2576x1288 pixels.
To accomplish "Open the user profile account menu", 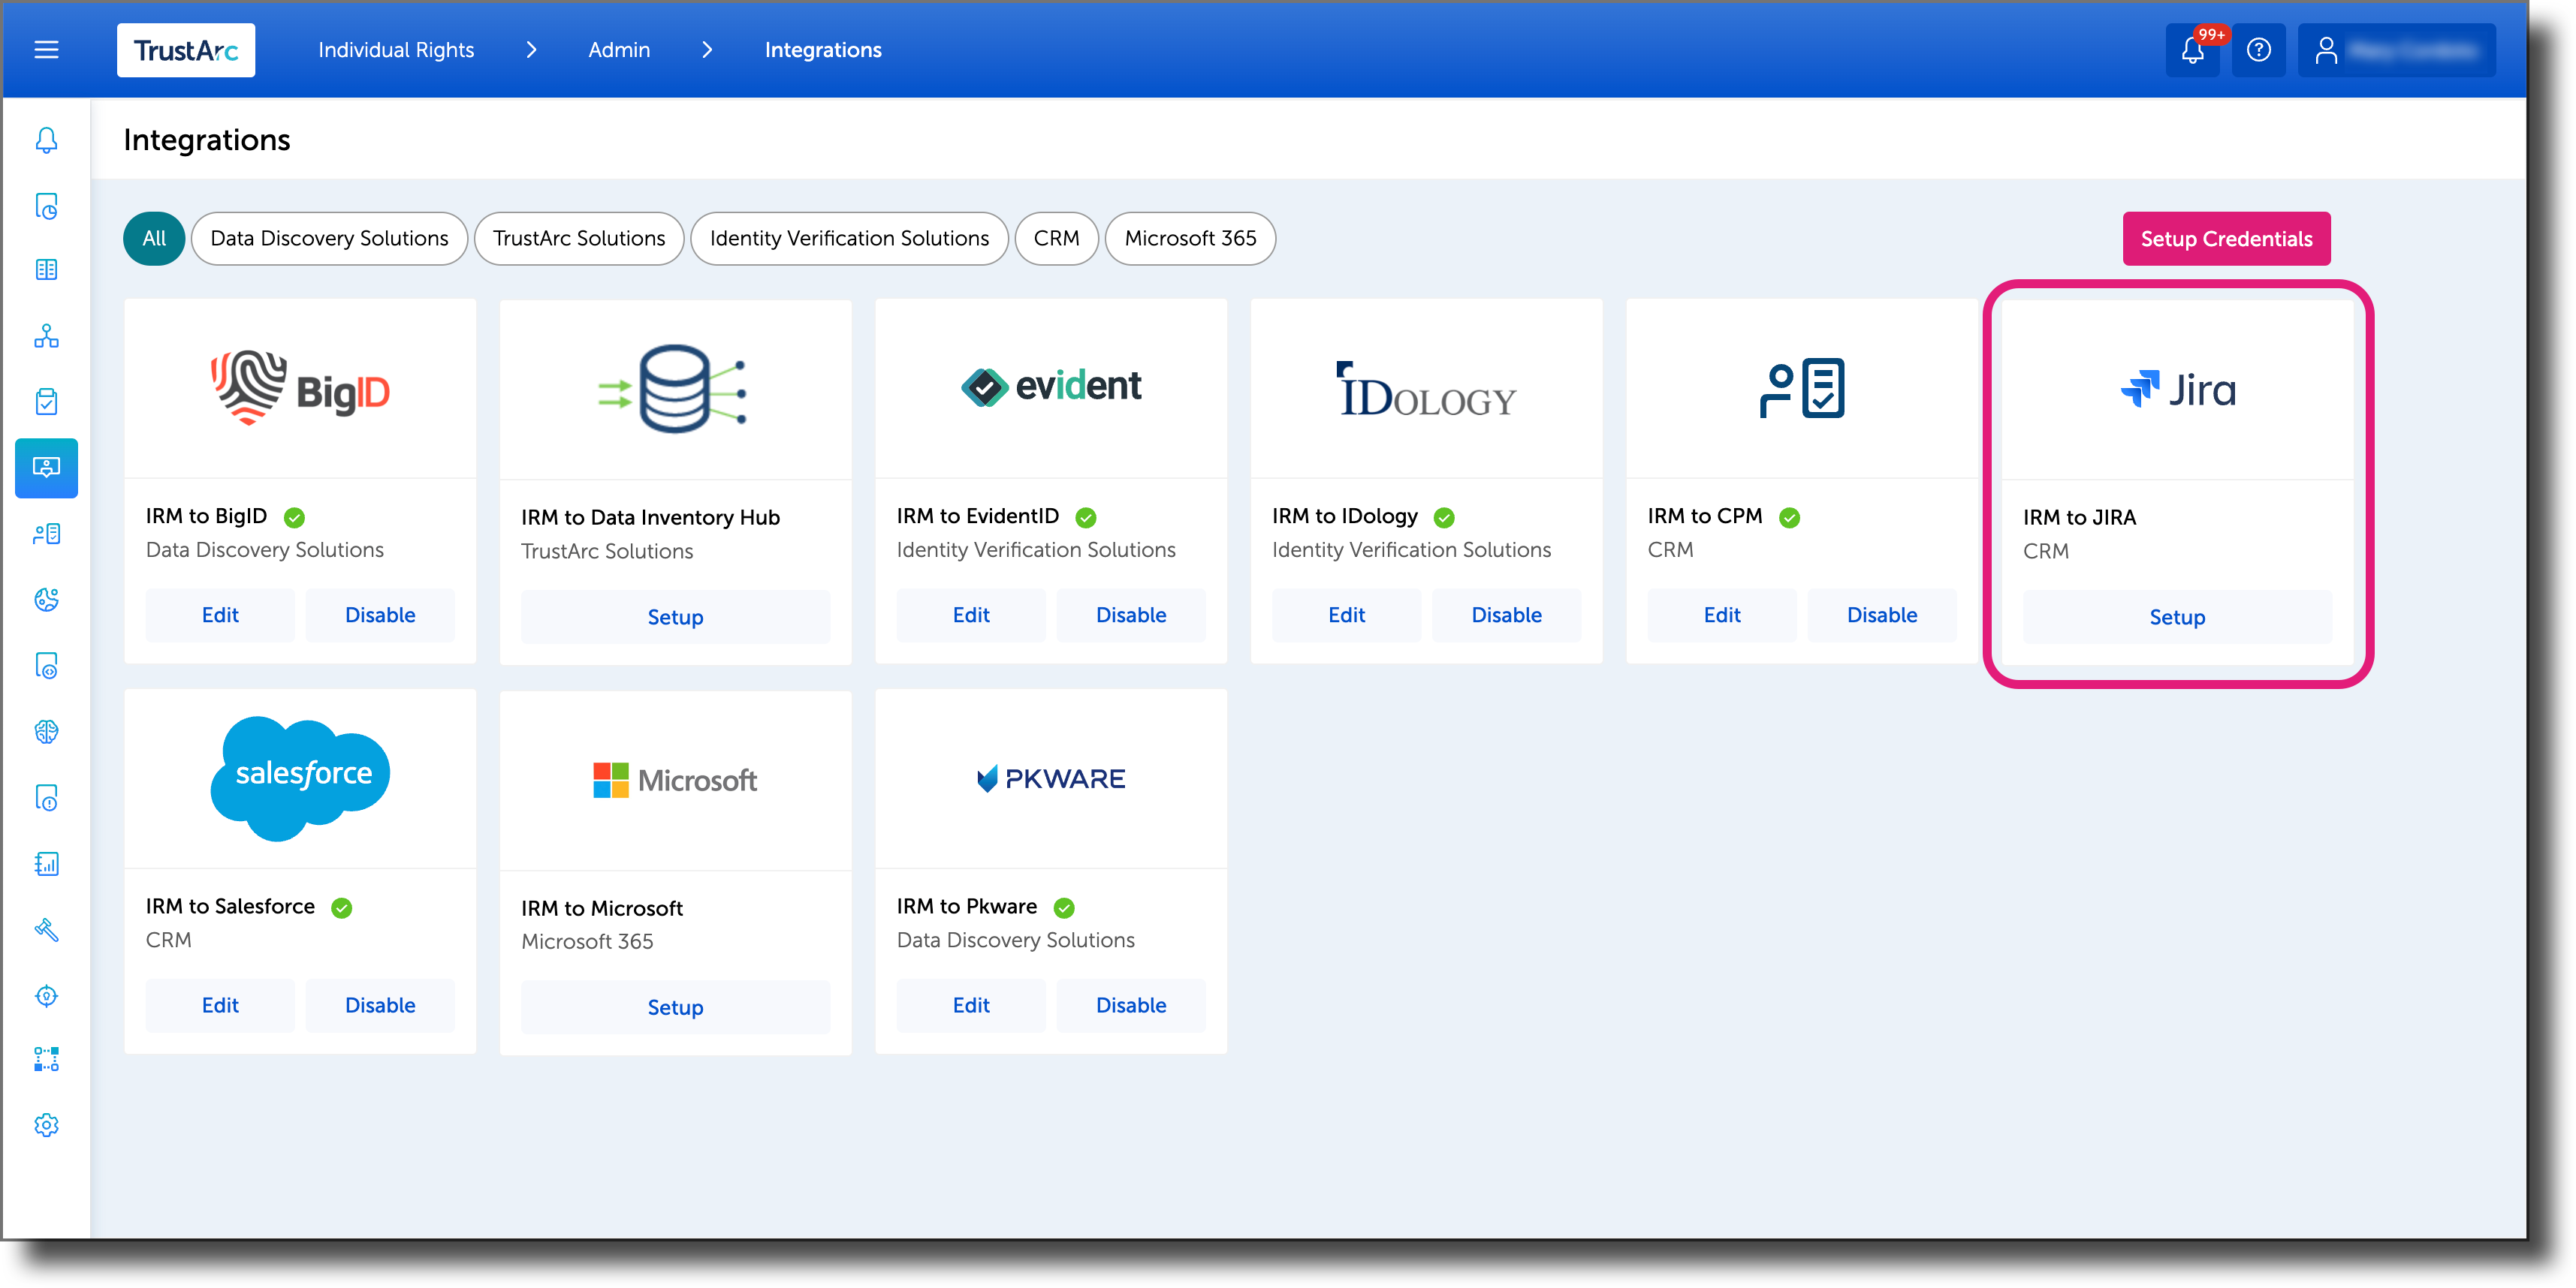I will (x=2396, y=50).
